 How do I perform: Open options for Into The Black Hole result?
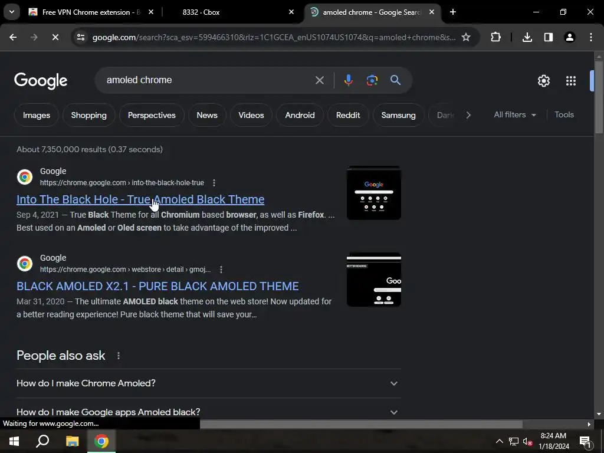(214, 183)
